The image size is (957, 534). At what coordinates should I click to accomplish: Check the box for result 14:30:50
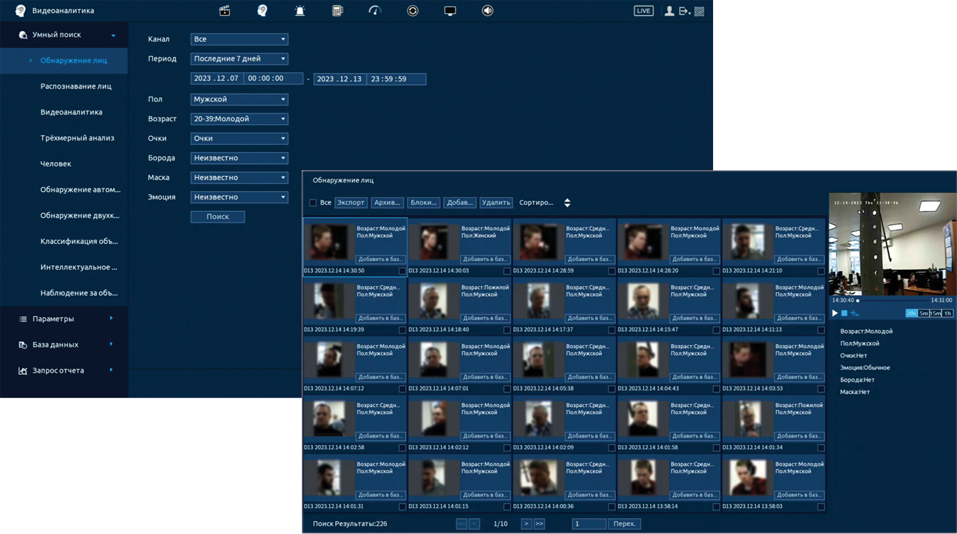coord(402,271)
